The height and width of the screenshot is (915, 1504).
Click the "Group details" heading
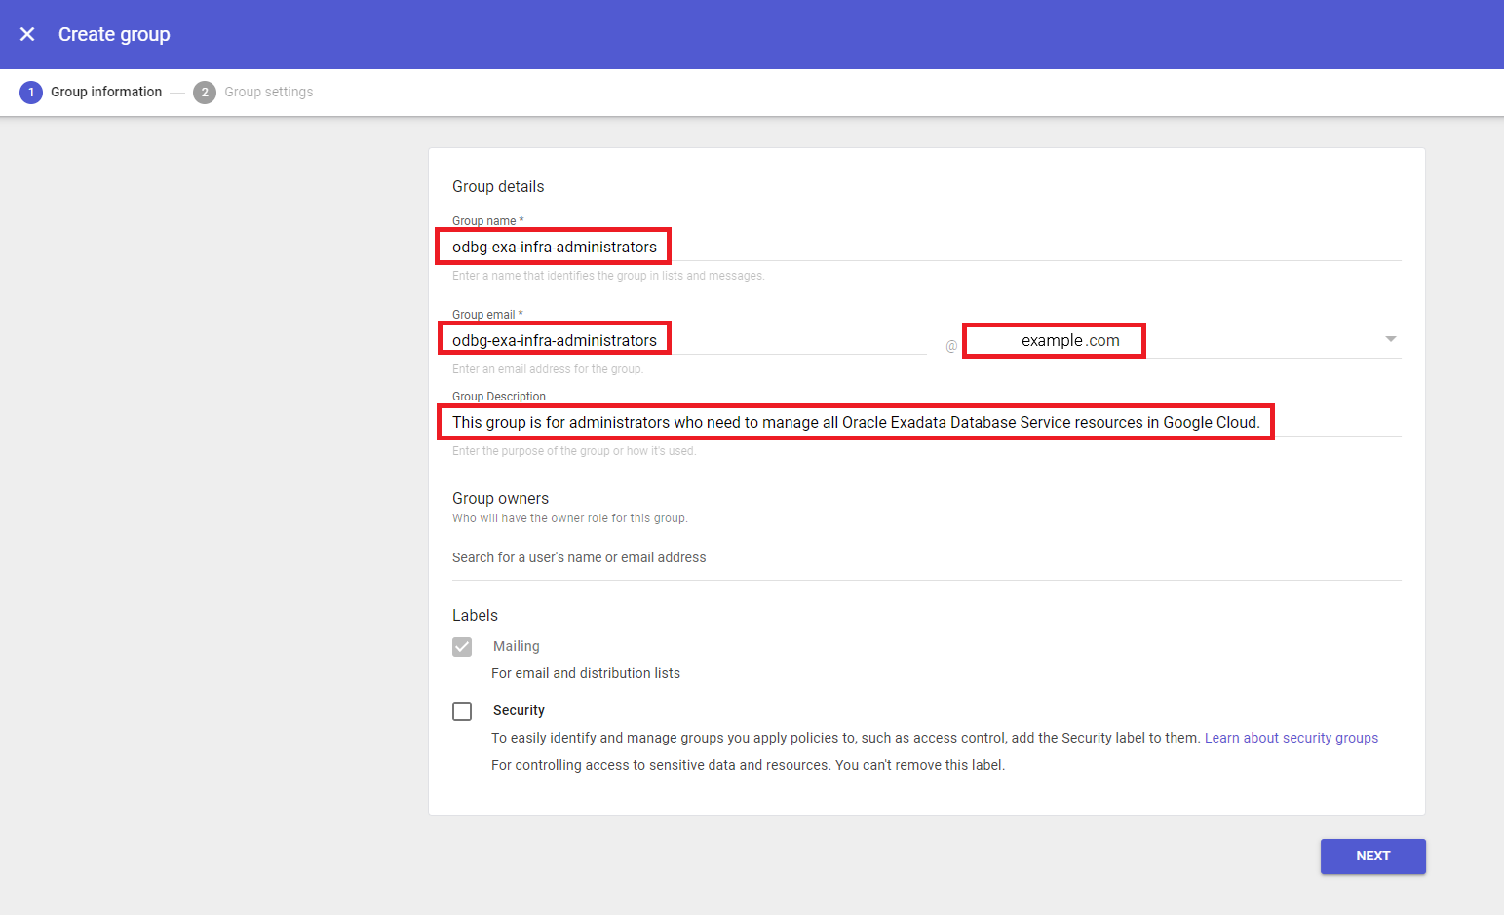tap(498, 186)
